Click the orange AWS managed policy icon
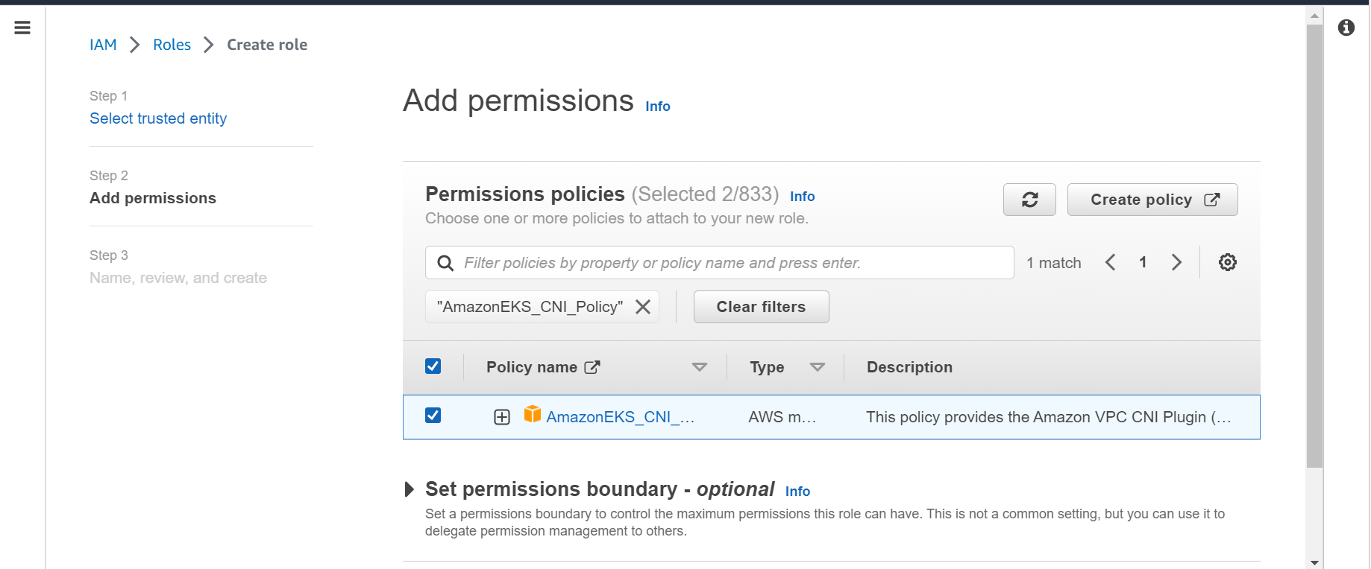This screenshot has height=569, width=1371. pos(533,414)
